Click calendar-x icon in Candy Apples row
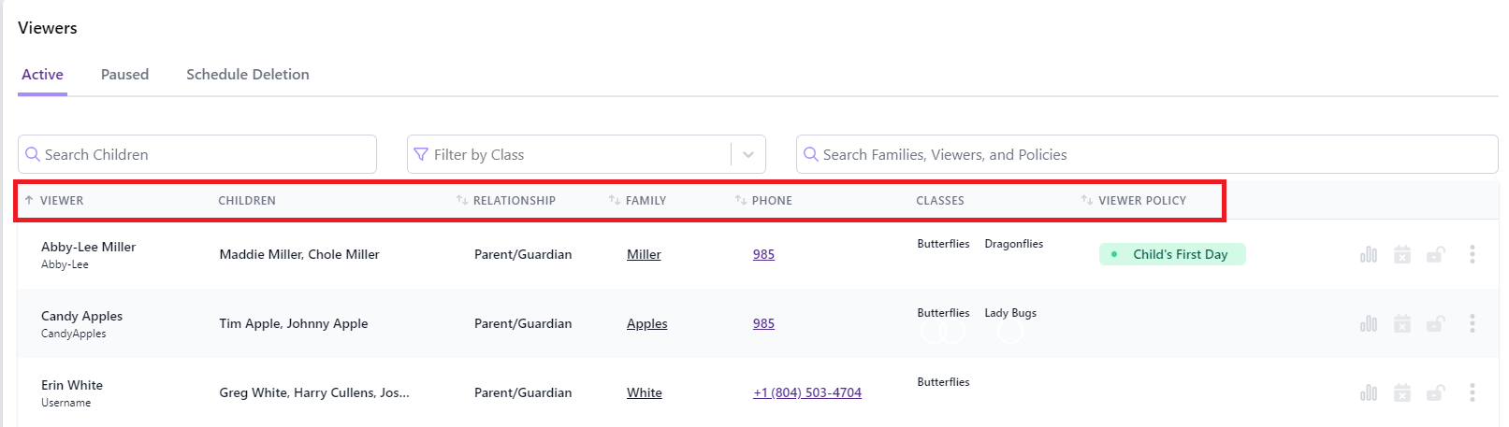Image resolution: width=1509 pixels, height=427 pixels. tap(1402, 323)
